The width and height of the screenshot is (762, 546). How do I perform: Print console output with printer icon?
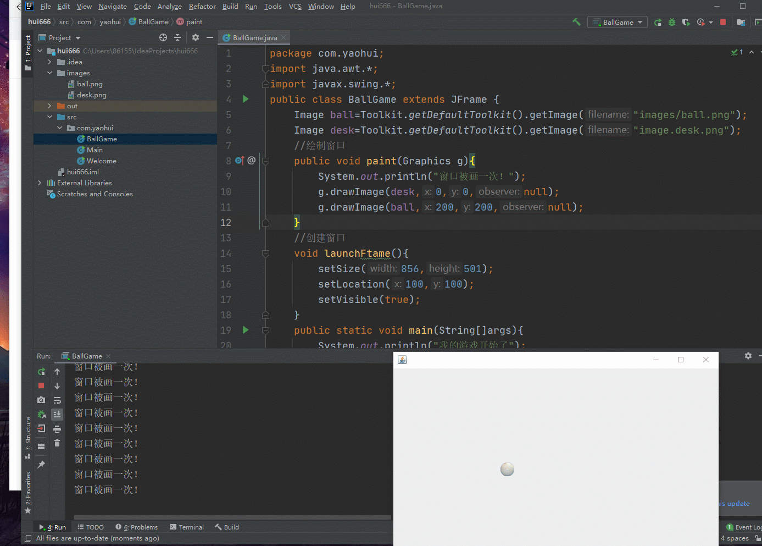pyautogui.click(x=57, y=429)
